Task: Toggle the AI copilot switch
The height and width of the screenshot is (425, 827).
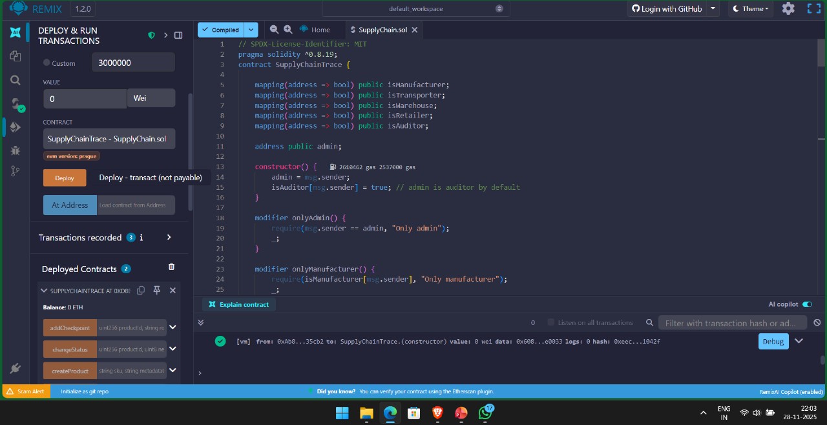Action: click(807, 304)
